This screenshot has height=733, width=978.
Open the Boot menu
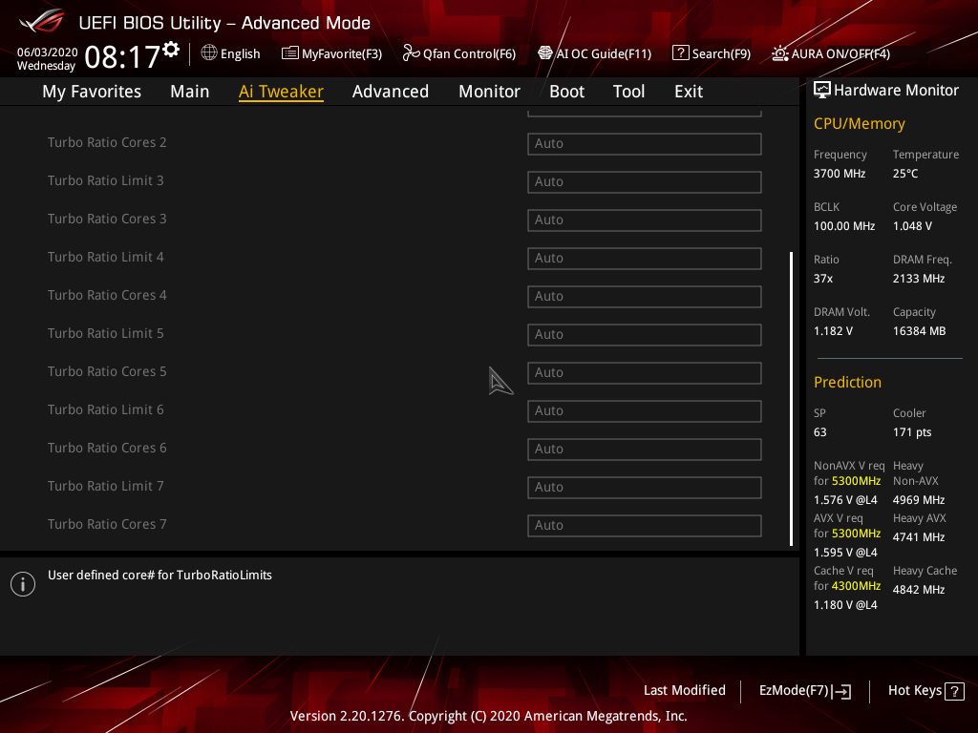566,91
